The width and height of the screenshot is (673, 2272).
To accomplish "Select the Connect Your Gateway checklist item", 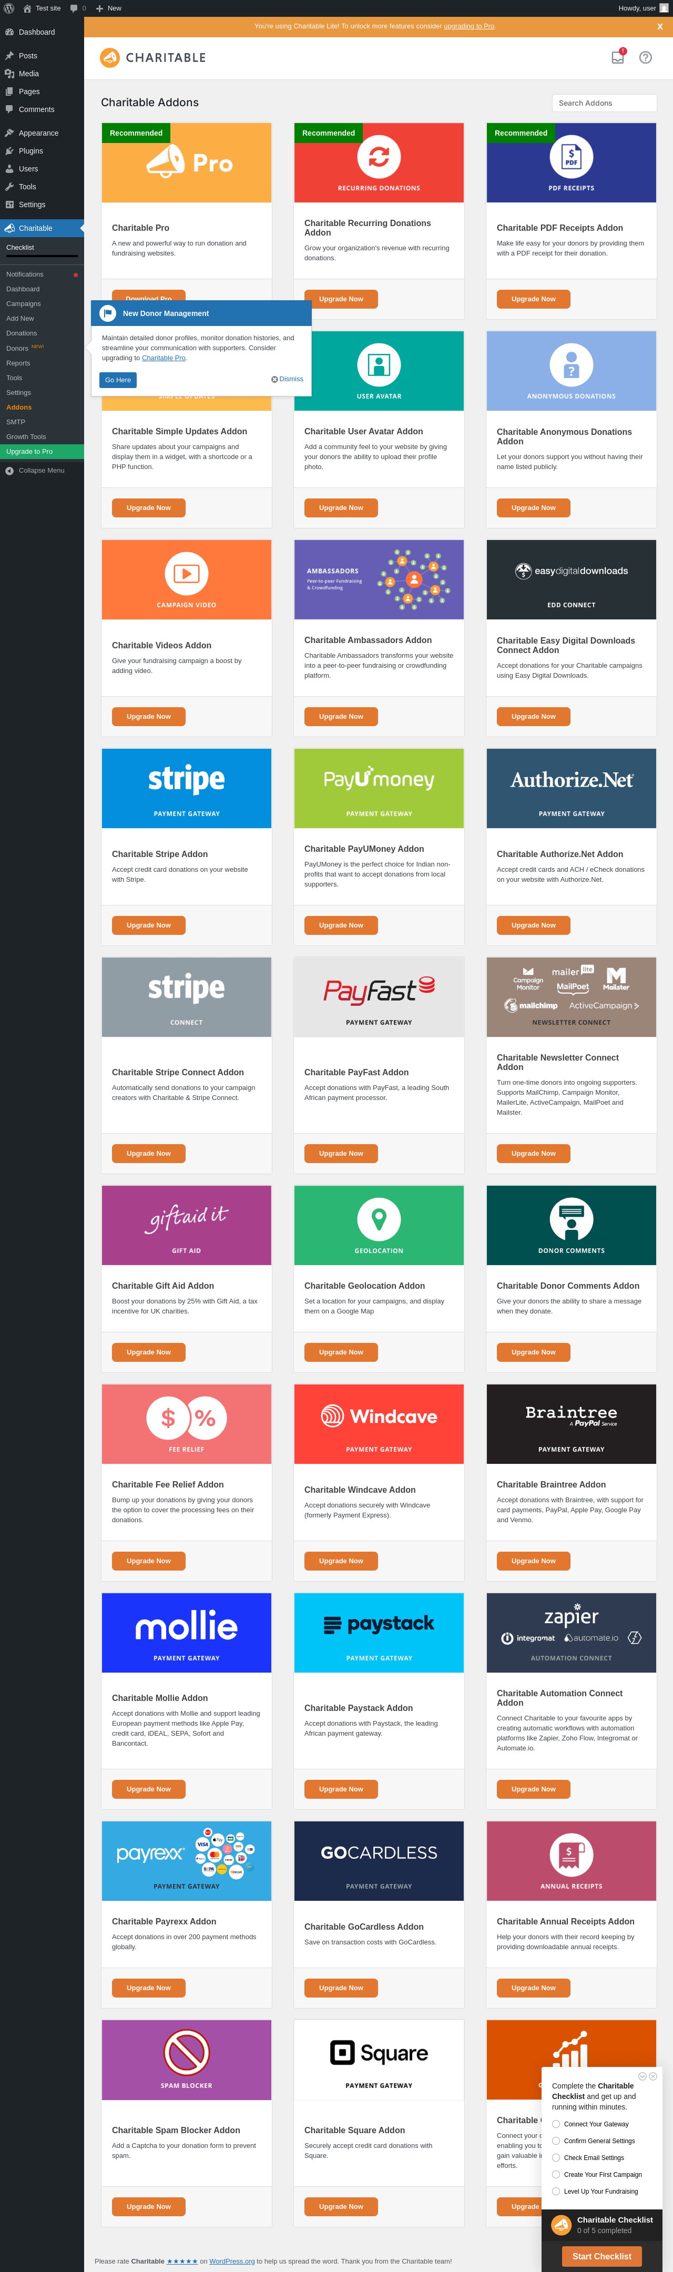I will [590, 2123].
